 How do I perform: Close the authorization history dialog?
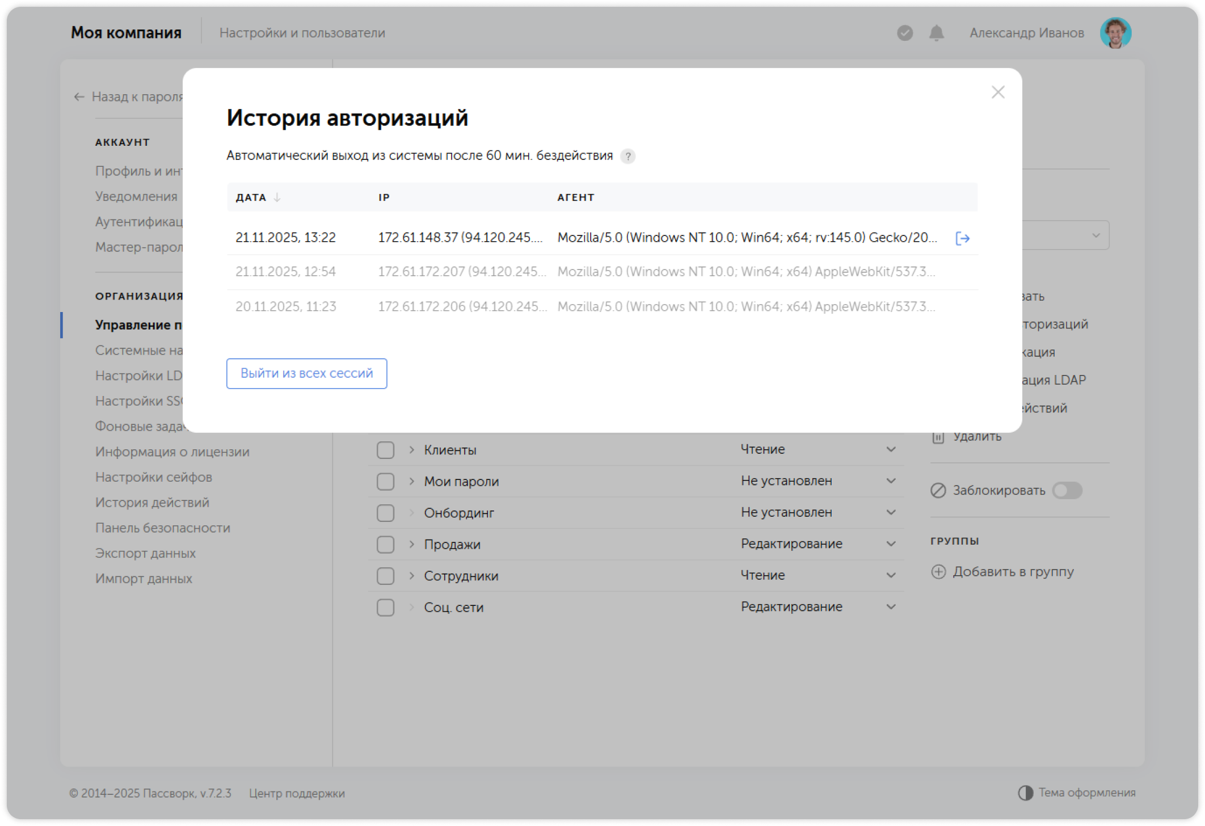click(x=997, y=92)
